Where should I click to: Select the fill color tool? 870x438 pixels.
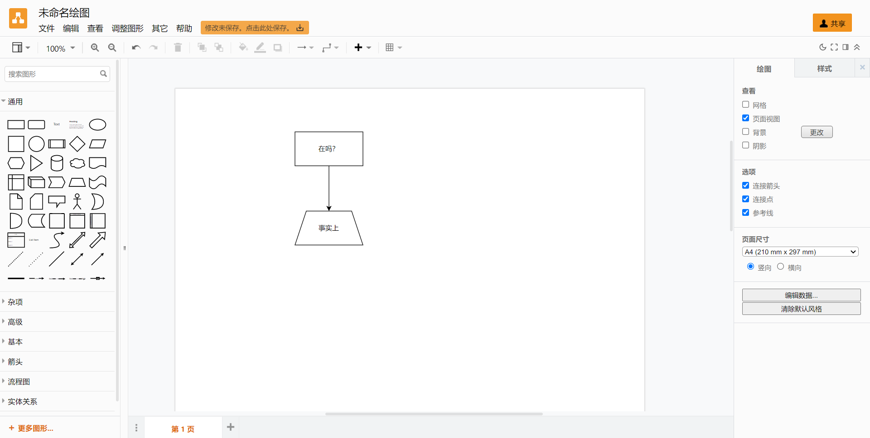pos(243,47)
